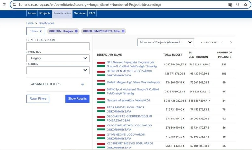Click the EU contribution 24 093 138,20 €
Screen dimensions: 252x150
pyautogui.click(x=199, y=119)
